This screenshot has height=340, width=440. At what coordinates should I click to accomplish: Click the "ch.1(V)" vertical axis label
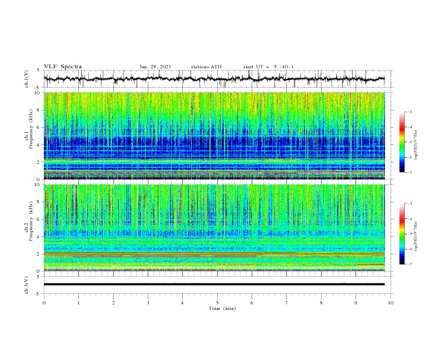(27, 79)
